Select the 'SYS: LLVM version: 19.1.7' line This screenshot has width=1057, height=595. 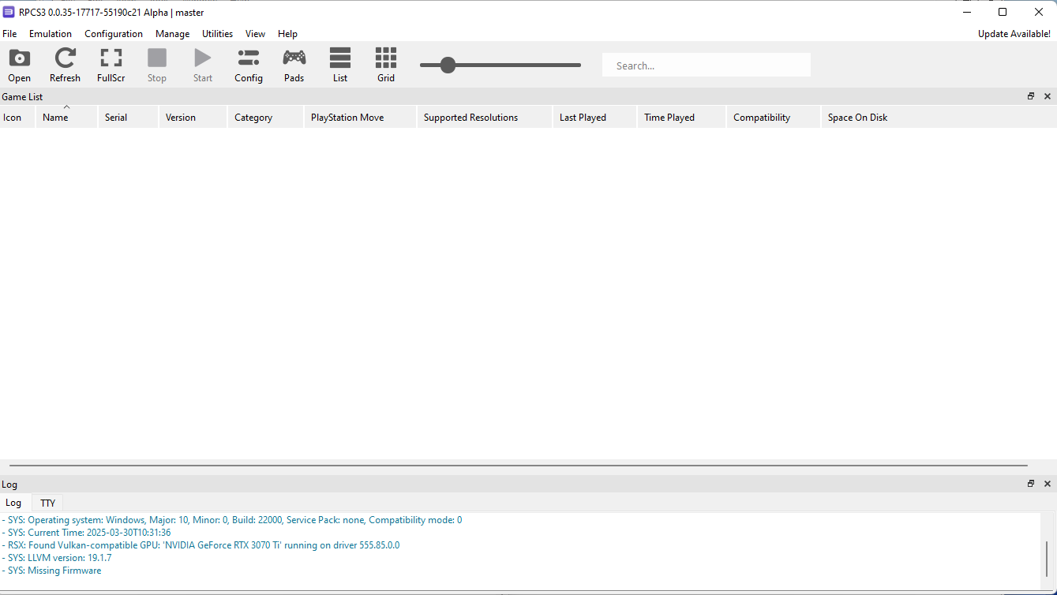58,558
